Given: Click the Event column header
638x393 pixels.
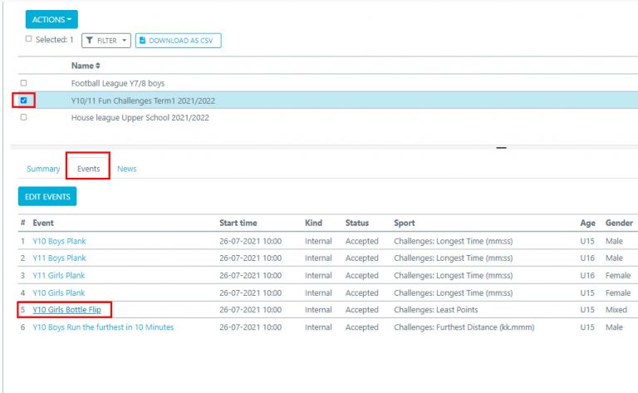Looking at the screenshot, I should click(43, 223).
